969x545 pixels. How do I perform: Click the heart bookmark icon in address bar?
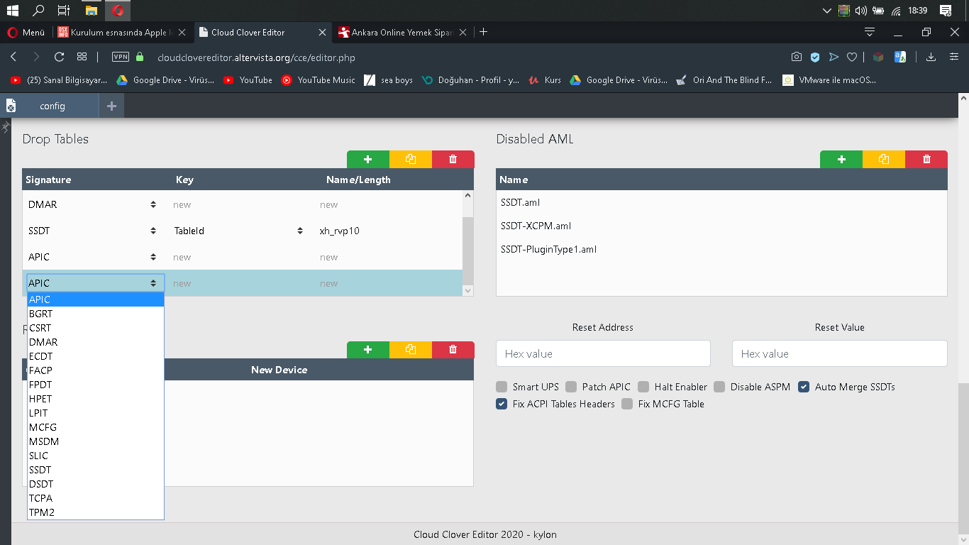pyautogui.click(x=852, y=57)
